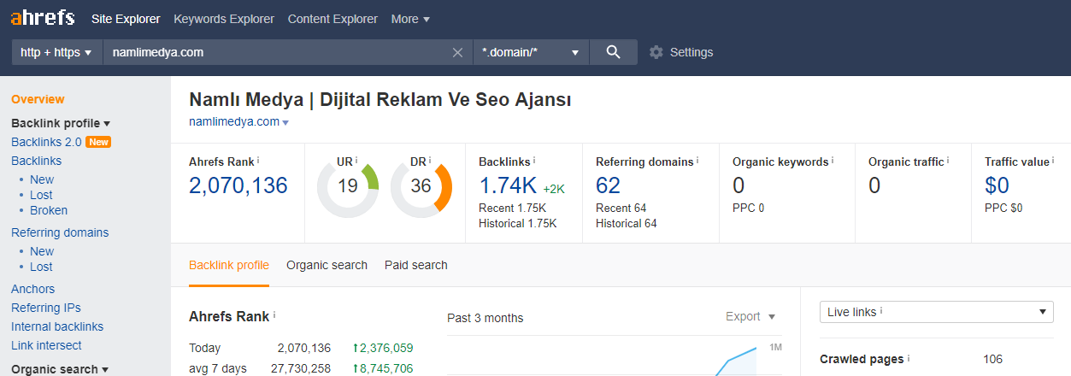The width and height of the screenshot is (1071, 376).
Task: Click the UR 19 donut gauge
Action: click(x=347, y=185)
